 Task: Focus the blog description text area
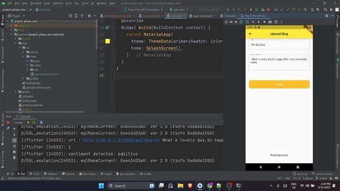(x=279, y=63)
